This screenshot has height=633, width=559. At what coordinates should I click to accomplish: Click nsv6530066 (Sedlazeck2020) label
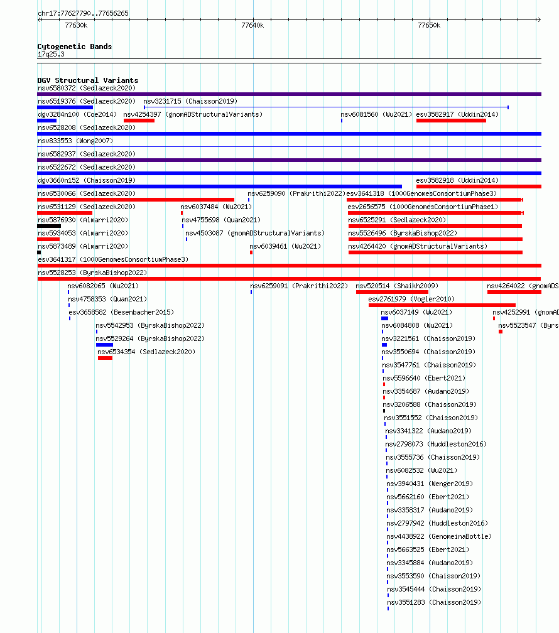tap(87, 194)
